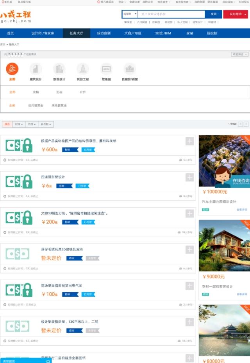Choose the 规划设计 category icon

click(59, 69)
